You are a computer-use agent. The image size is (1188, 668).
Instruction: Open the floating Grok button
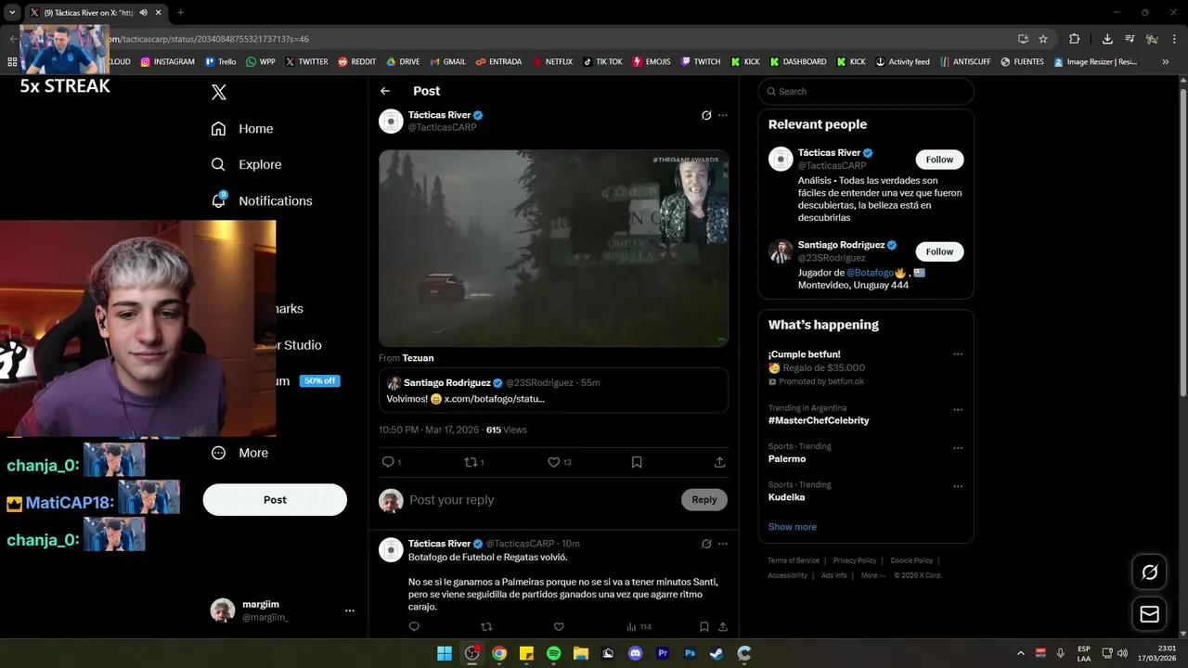point(1149,572)
